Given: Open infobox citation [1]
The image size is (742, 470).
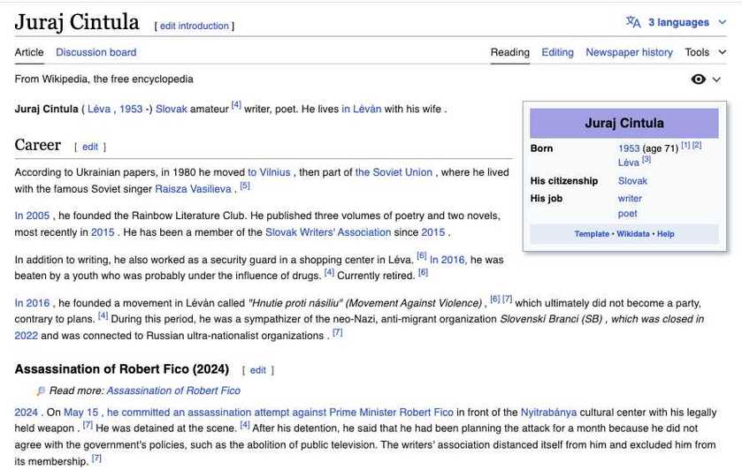Looking at the screenshot, I should (x=685, y=145).
